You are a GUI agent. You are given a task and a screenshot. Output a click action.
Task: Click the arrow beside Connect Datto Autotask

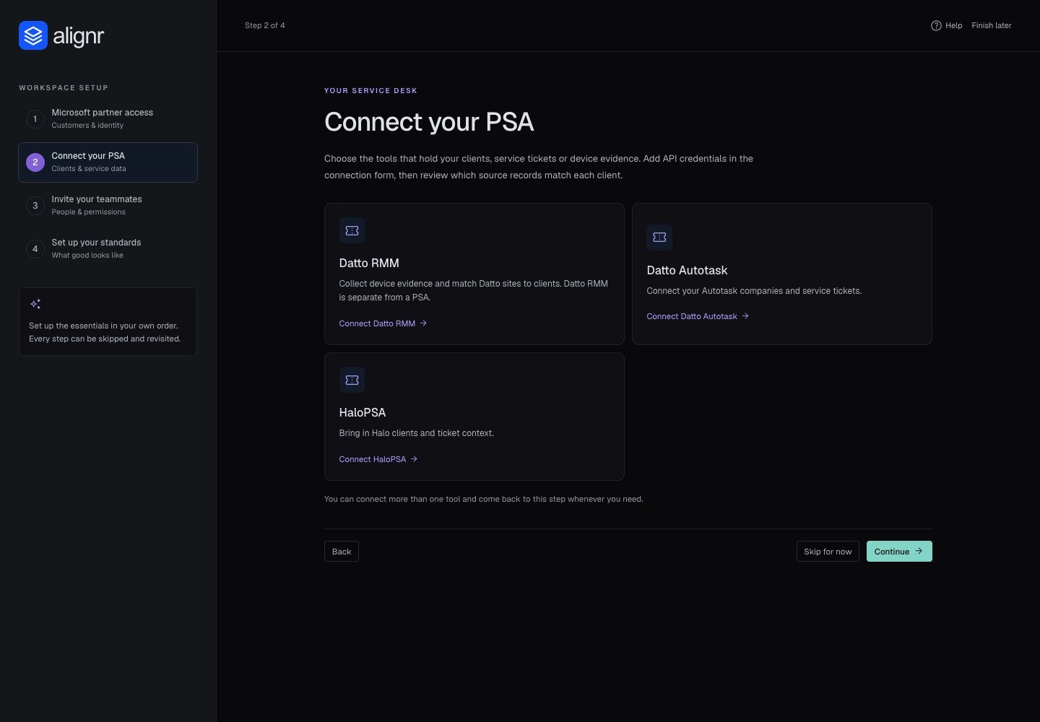[745, 316]
